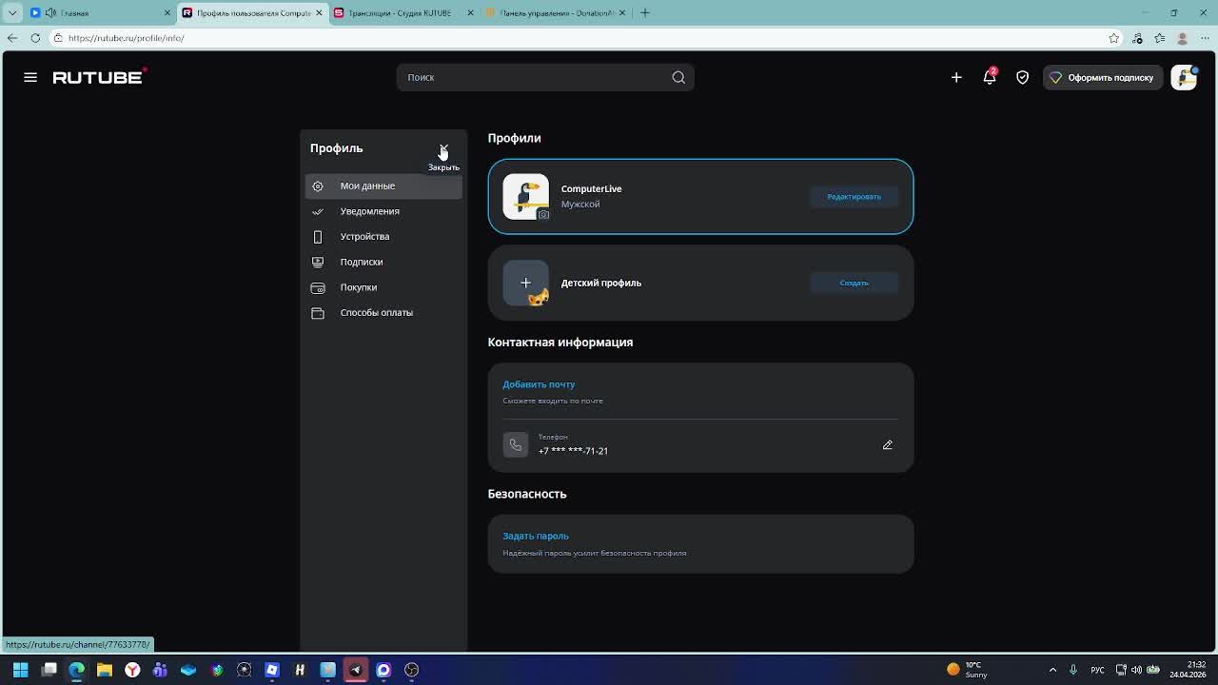Screen dimensions: 1218x685
Task: Edit phone number with pencil icon
Action: click(x=887, y=444)
